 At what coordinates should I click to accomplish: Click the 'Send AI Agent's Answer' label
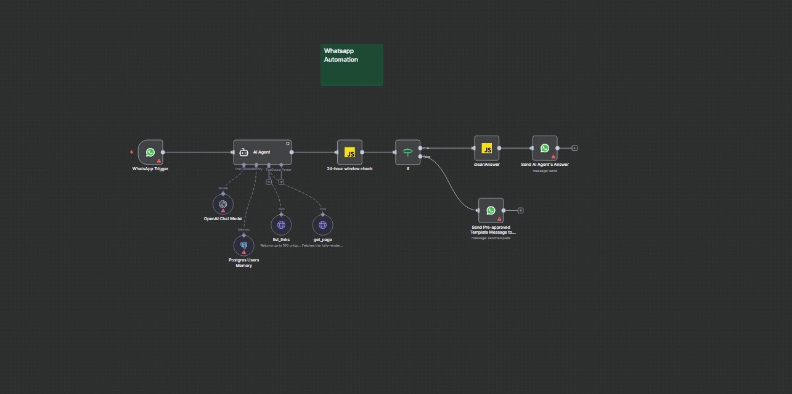pyautogui.click(x=545, y=165)
